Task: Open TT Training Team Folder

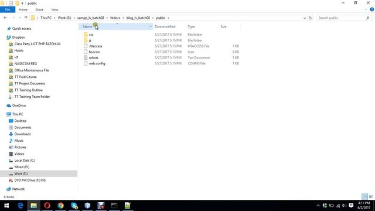Action: pos(32,97)
